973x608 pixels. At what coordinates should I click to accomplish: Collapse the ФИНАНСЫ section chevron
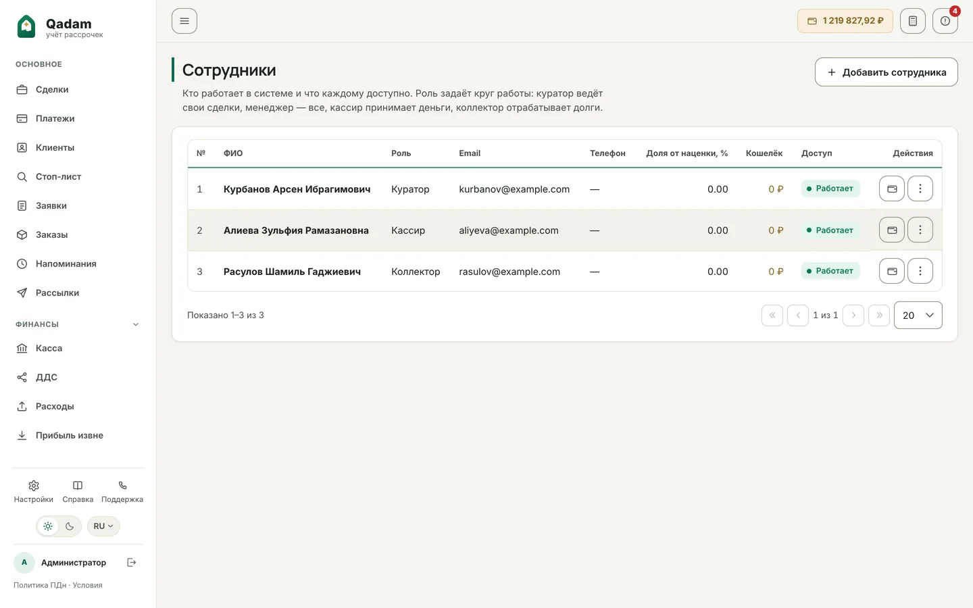(x=136, y=324)
